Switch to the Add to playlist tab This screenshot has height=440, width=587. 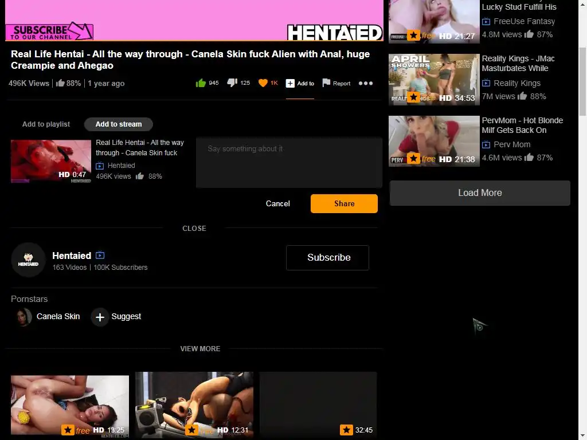tap(46, 124)
